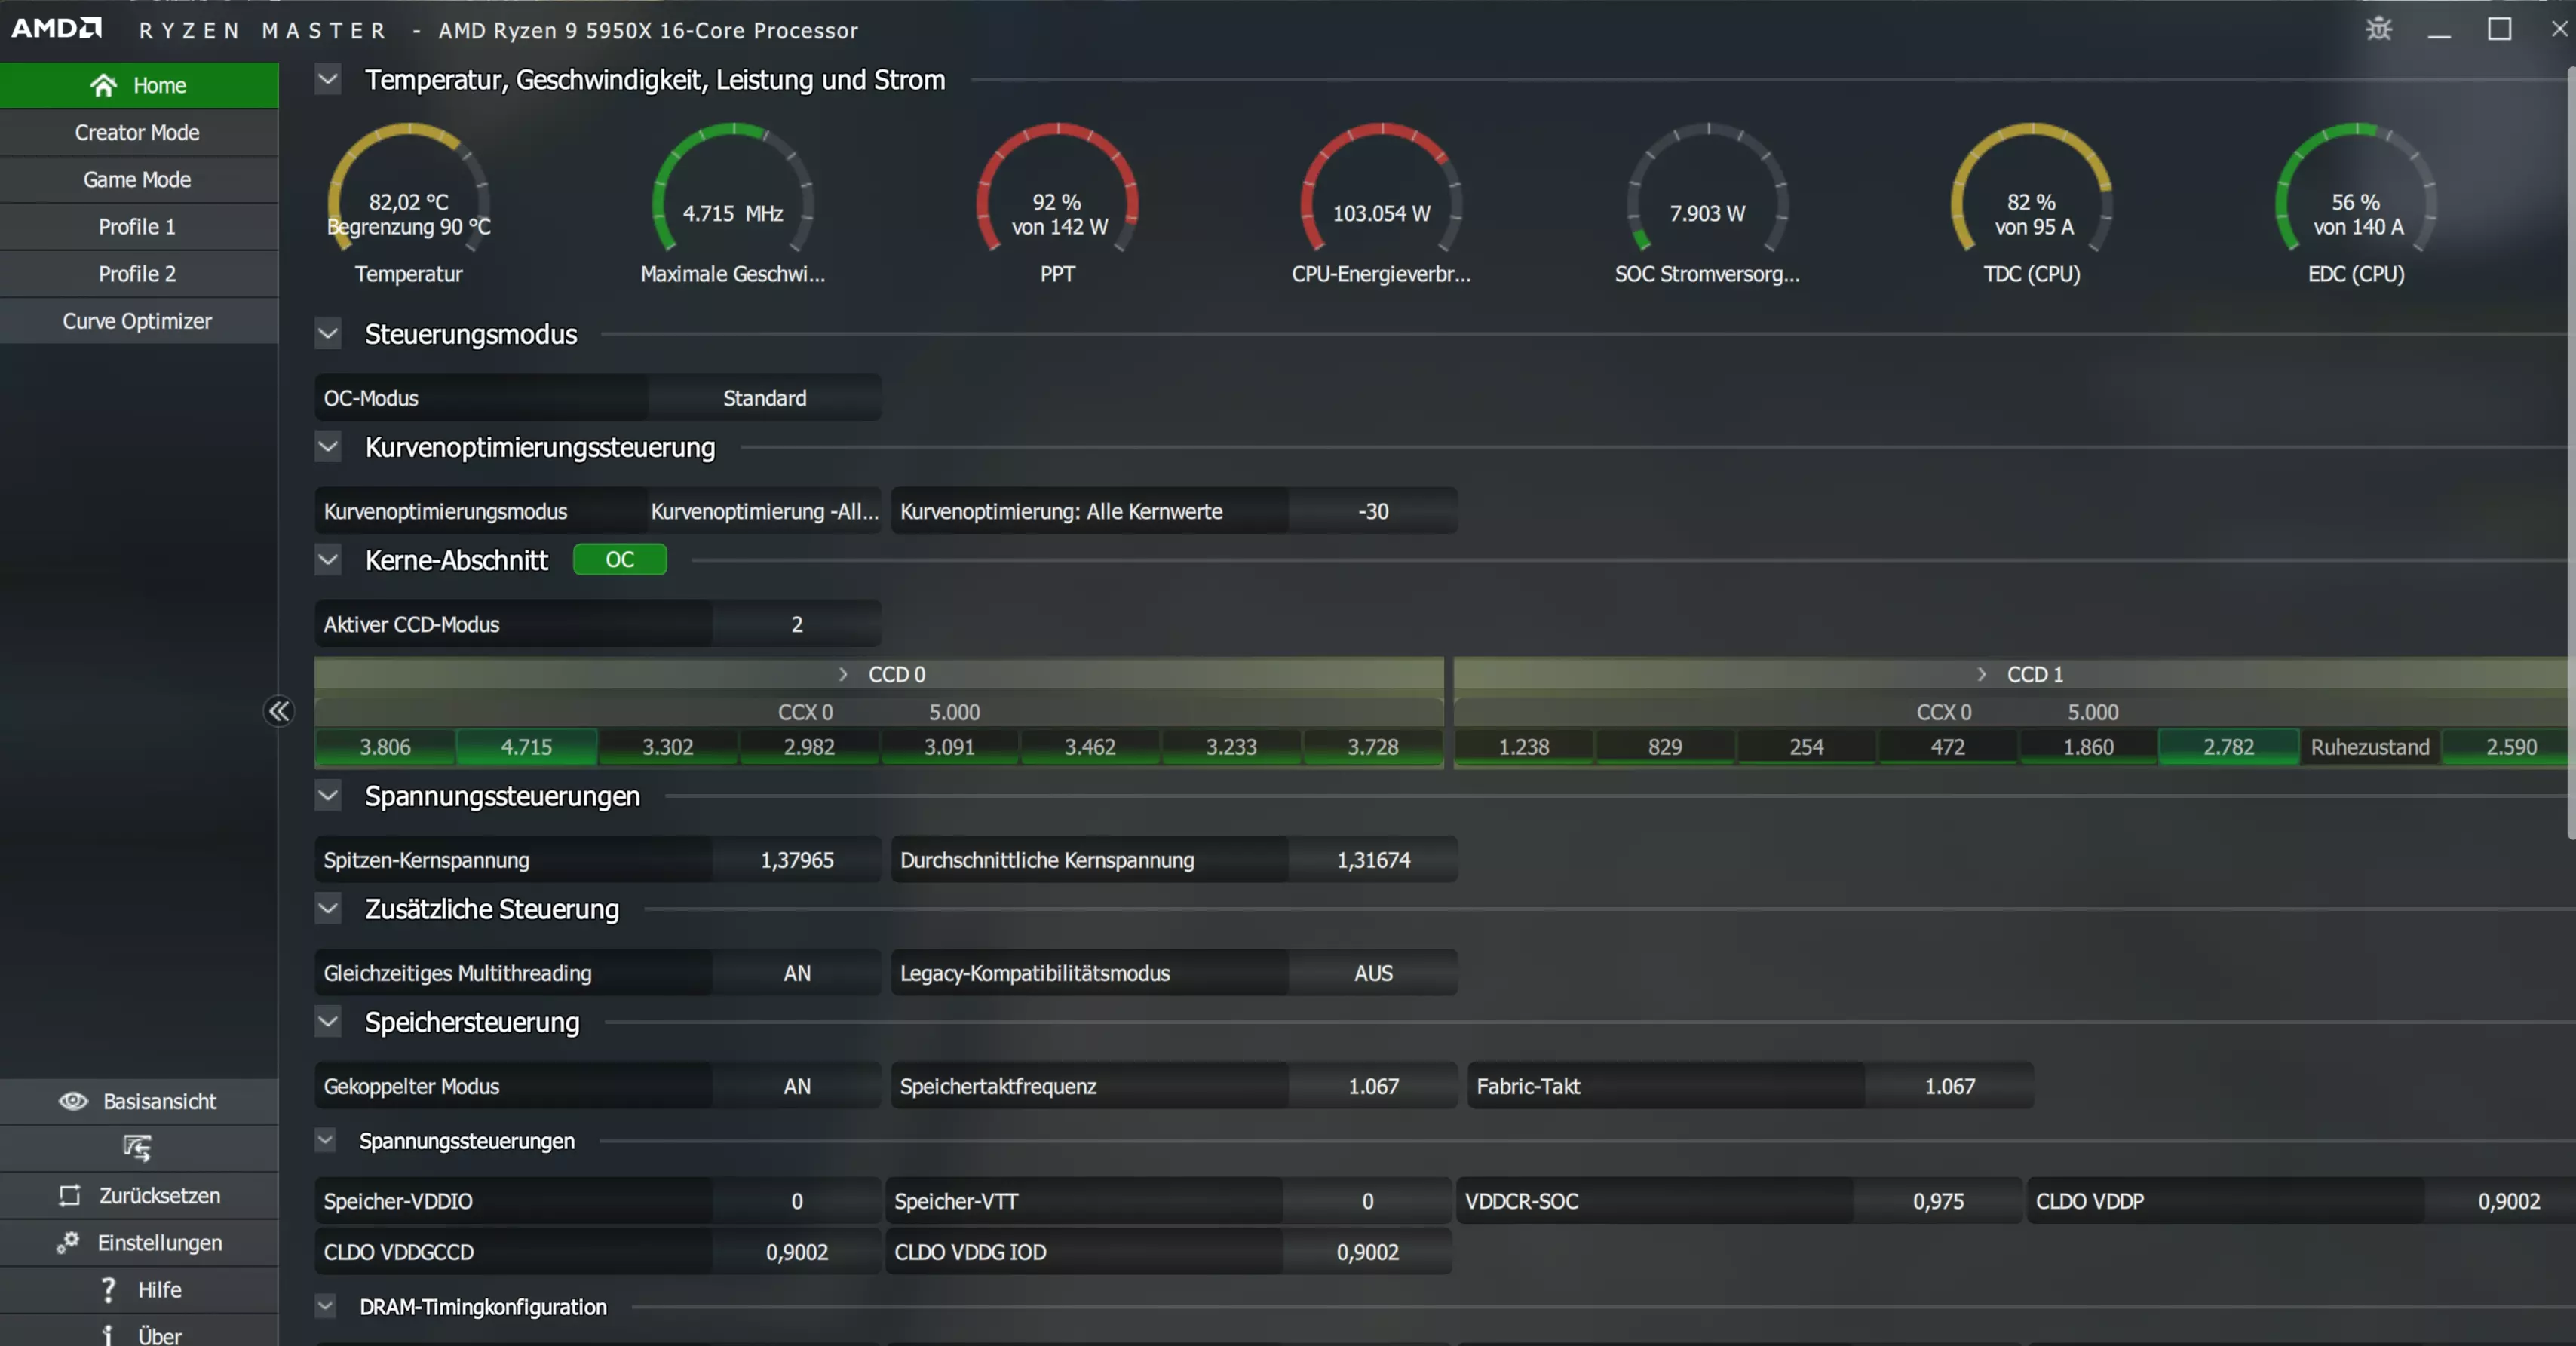2576x1346 pixels.
Task: Click the Einstellungen gears icon
Action: tap(68, 1242)
